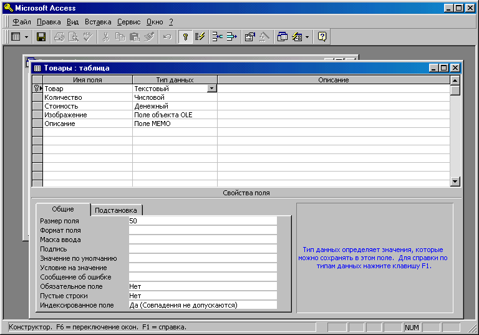The height and width of the screenshot is (335, 479).
Task: Open the Файл menu
Action: pos(22,22)
